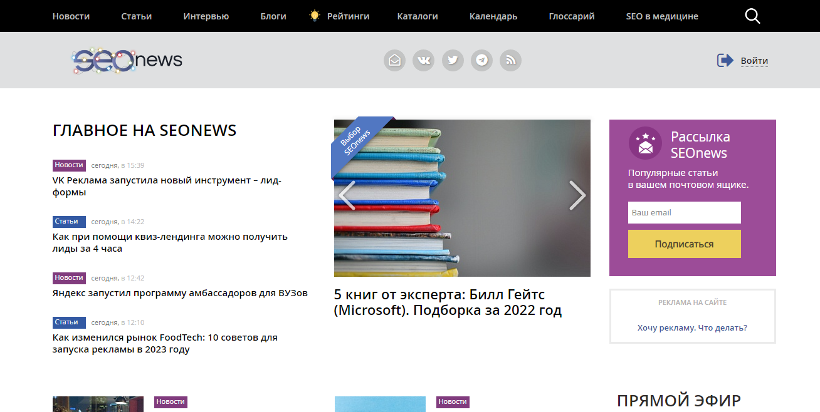Image resolution: width=820 pixels, height=412 pixels.
Task: Open 5 книг от эксперта headline
Action: pyautogui.click(x=448, y=302)
